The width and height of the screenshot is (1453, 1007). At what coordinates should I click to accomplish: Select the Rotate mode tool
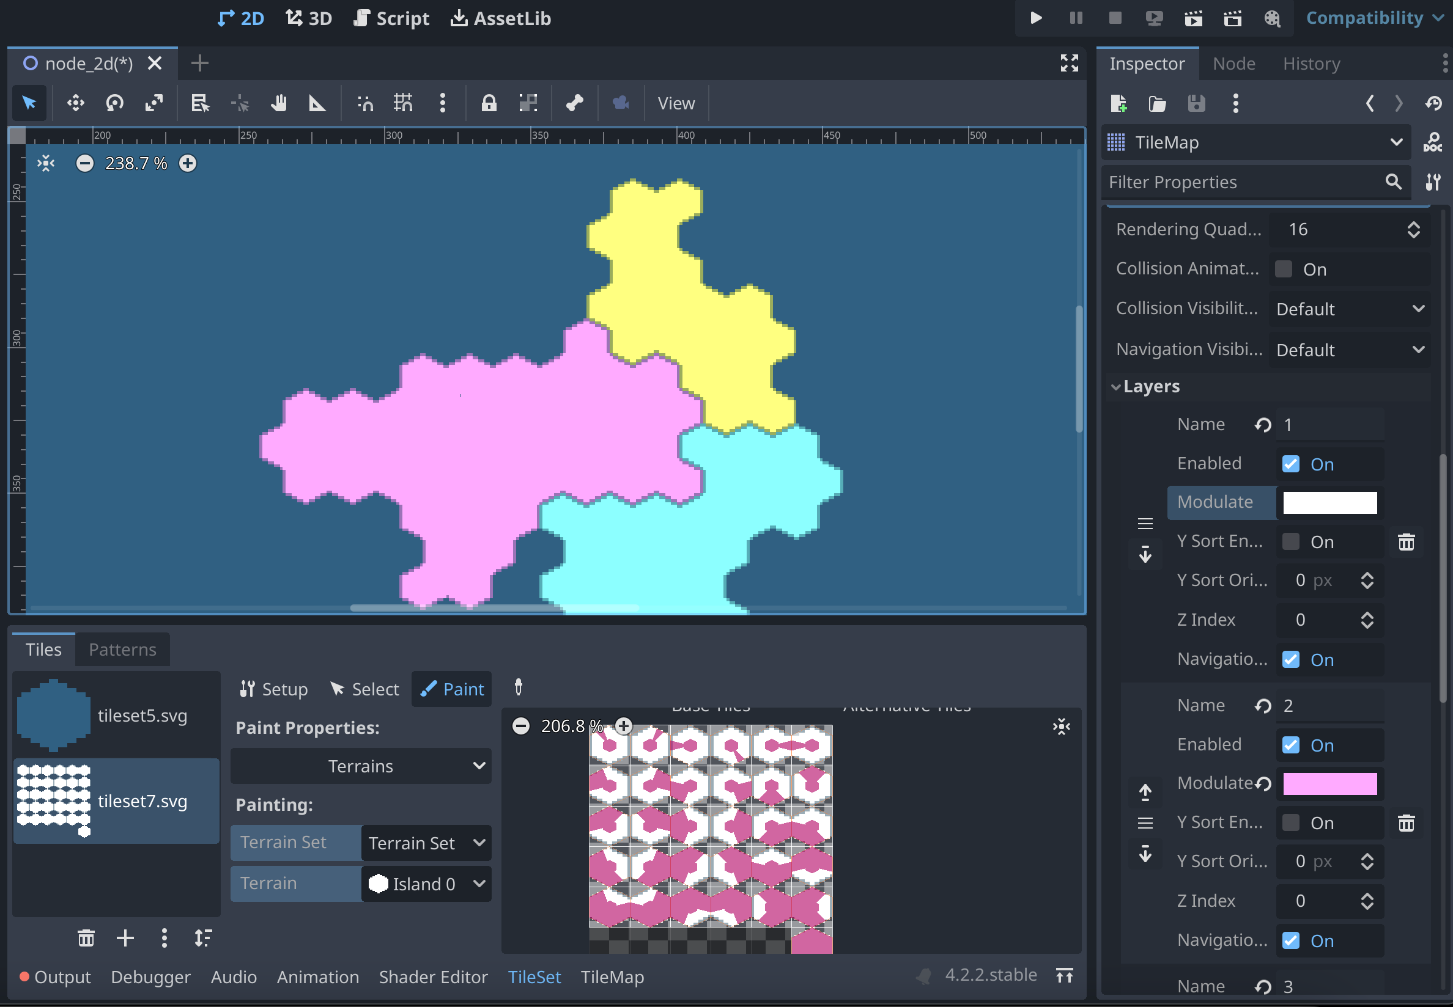click(114, 103)
